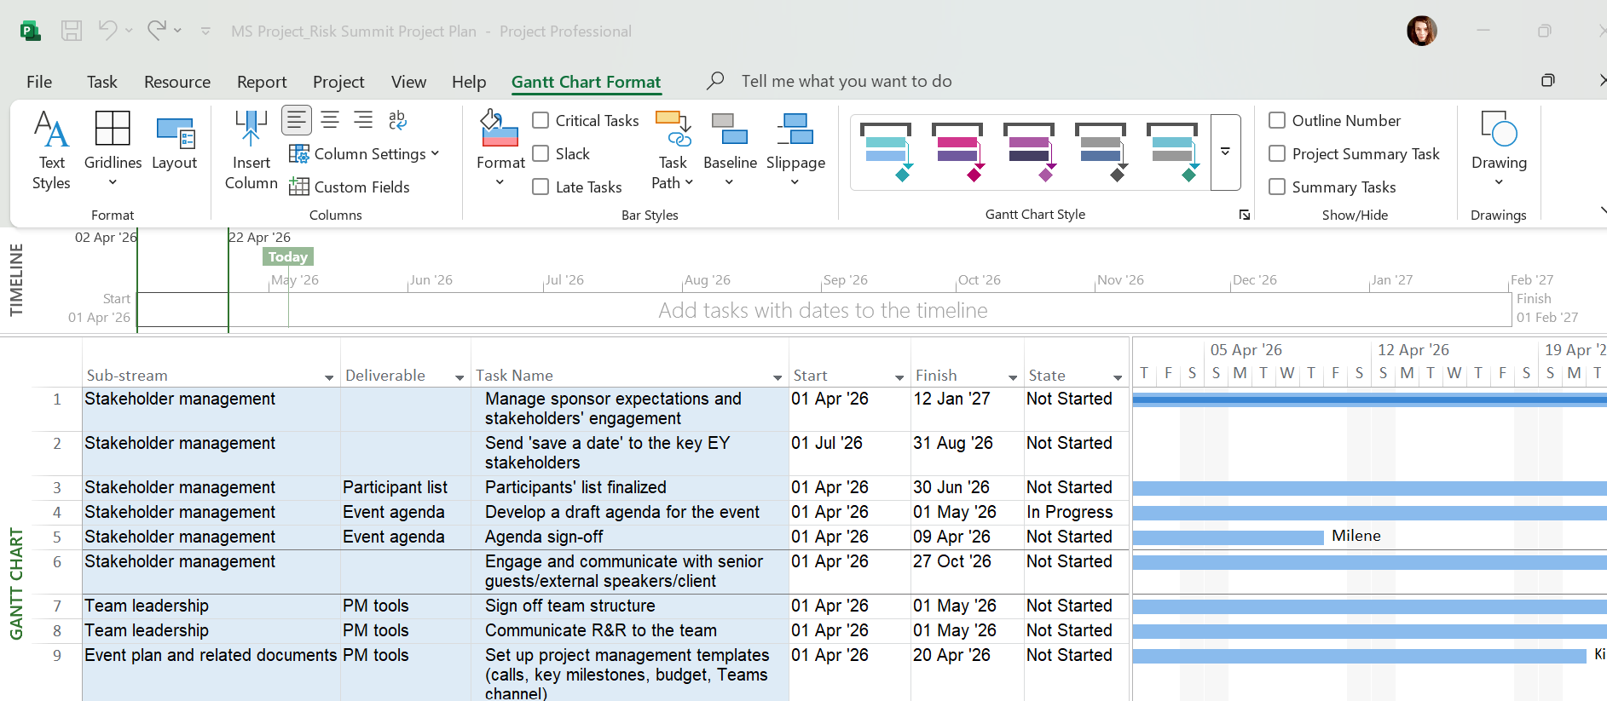The height and width of the screenshot is (701, 1607).
Task: Open the Deliverable column filter arrow
Action: click(460, 377)
